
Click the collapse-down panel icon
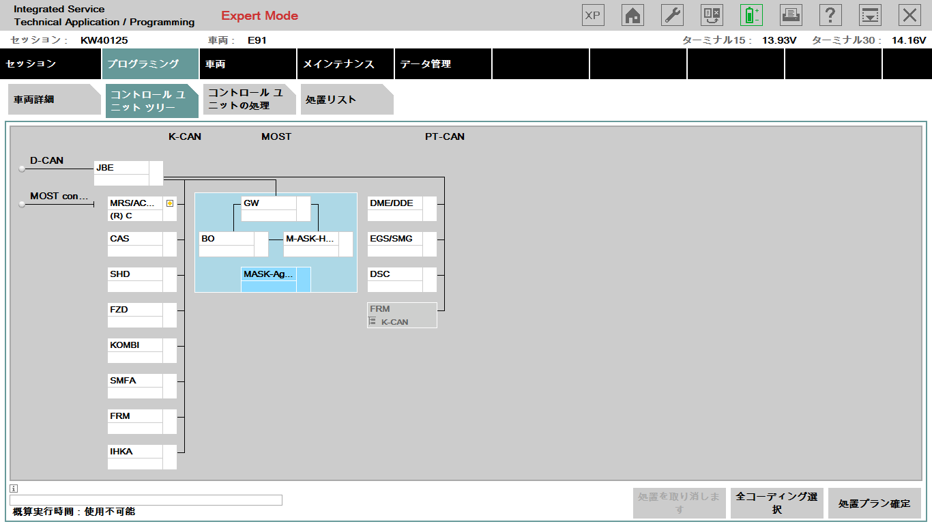coord(870,15)
